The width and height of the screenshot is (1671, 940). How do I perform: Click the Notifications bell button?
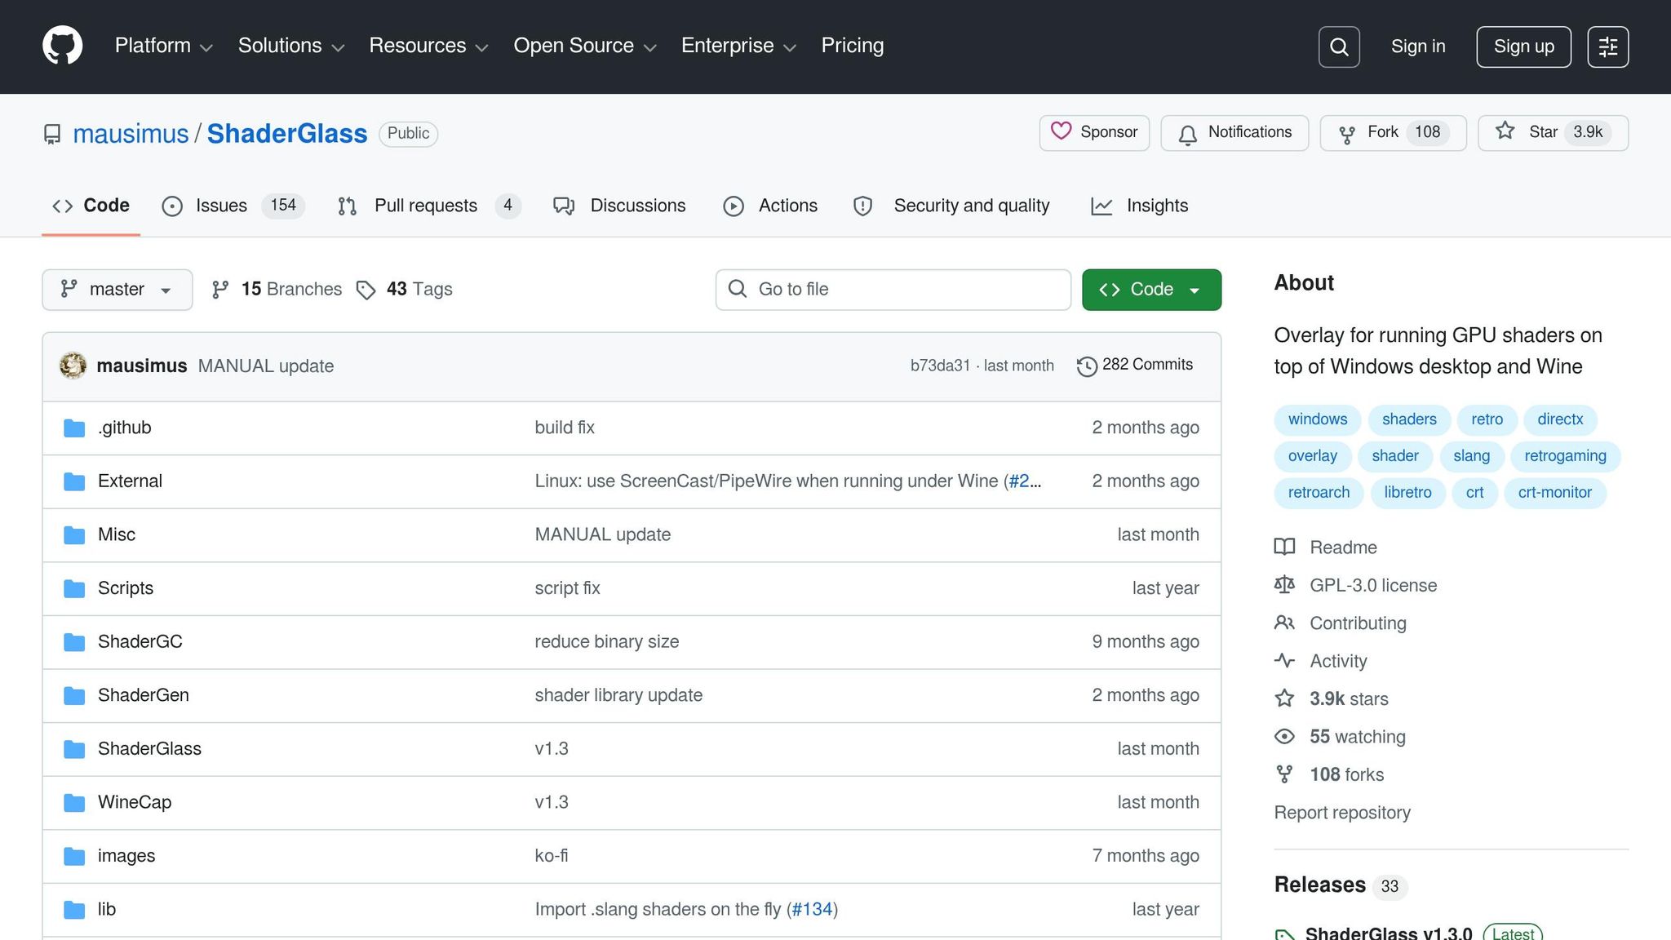coord(1234,132)
